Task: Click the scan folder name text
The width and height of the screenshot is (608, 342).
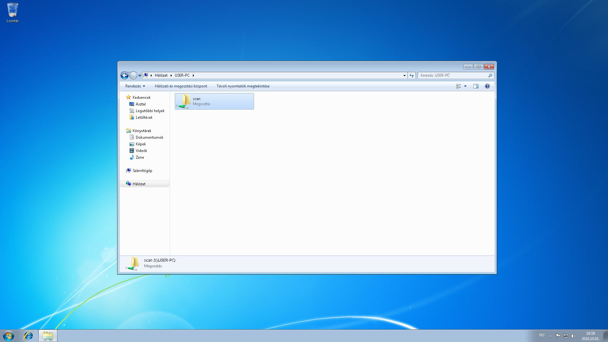Action: [196, 99]
